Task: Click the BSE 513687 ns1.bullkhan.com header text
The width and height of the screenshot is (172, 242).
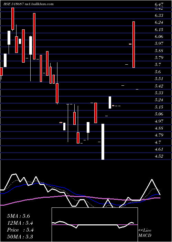Action: (29, 4)
